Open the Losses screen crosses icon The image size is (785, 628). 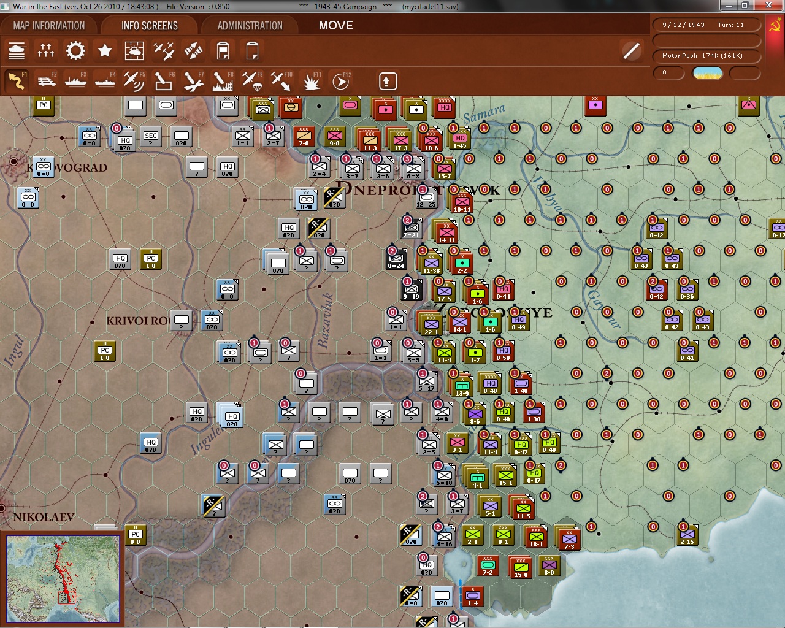[46, 51]
